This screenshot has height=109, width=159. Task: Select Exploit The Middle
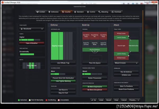pyautogui.click(x=95, y=44)
